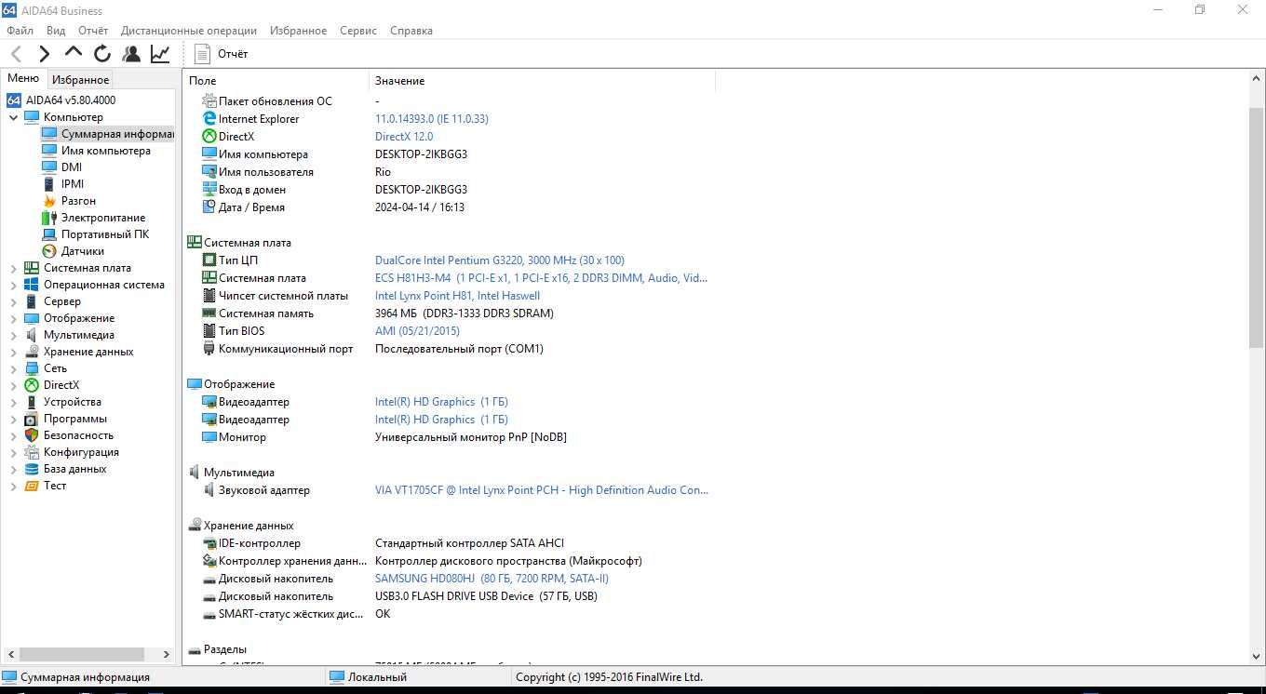The height and width of the screenshot is (694, 1266).
Task: Expand the Сеть tree node
Action: (x=14, y=368)
